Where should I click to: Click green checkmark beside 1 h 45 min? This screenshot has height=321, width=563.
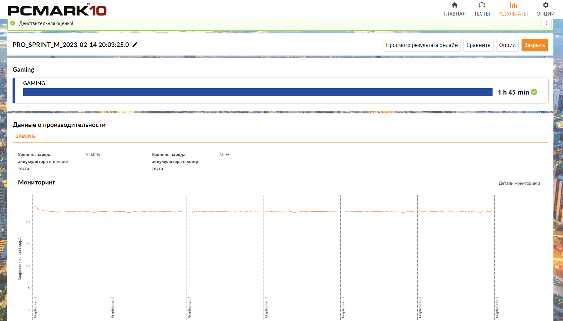534,92
